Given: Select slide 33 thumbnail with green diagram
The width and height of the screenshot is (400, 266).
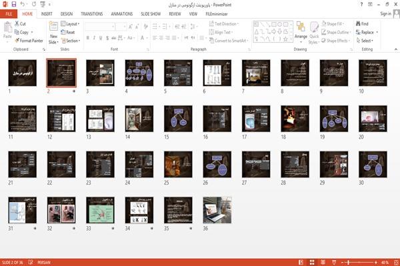Looking at the screenshot, I should [100, 210].
